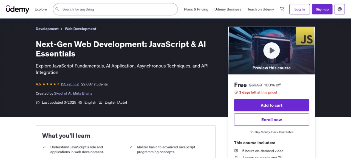This screenshot has width=351, height=158.
Task: Click the Sign up button
Action: pyautogui.click(x=322, y=9)
